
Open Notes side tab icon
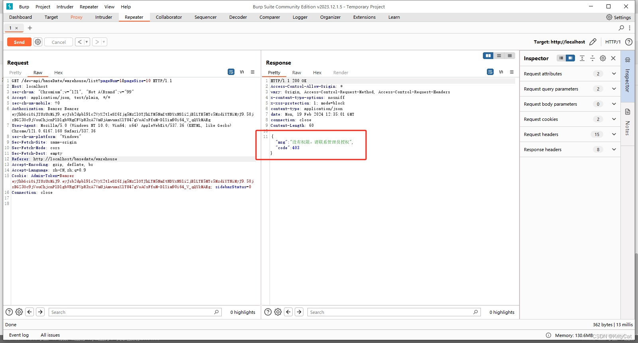pos(628,112)
